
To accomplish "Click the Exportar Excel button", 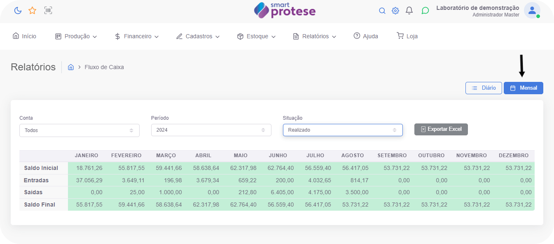I will 441,129.
